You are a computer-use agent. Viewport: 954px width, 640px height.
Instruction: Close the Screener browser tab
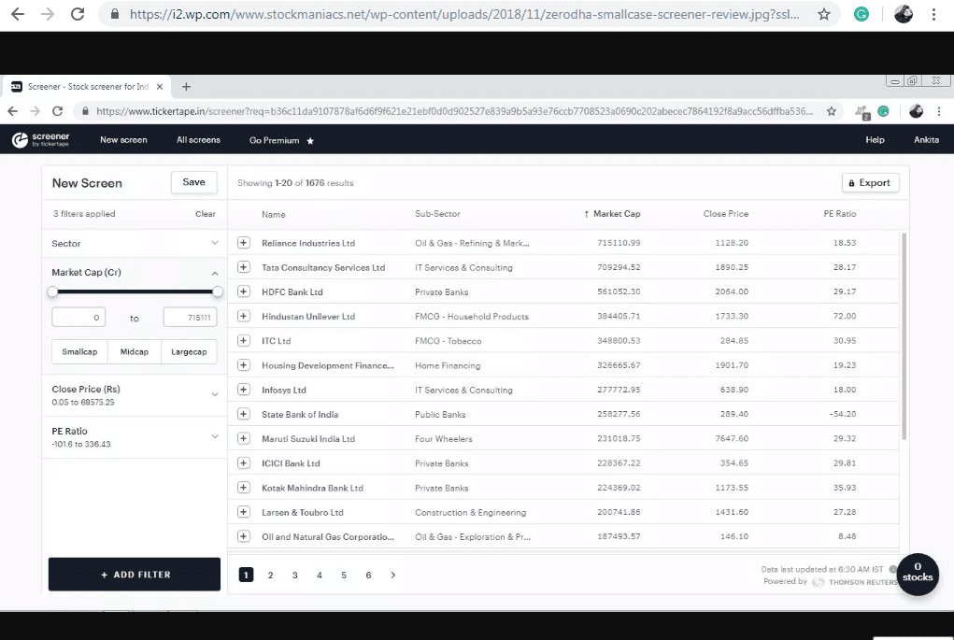[x=160, y=87]
